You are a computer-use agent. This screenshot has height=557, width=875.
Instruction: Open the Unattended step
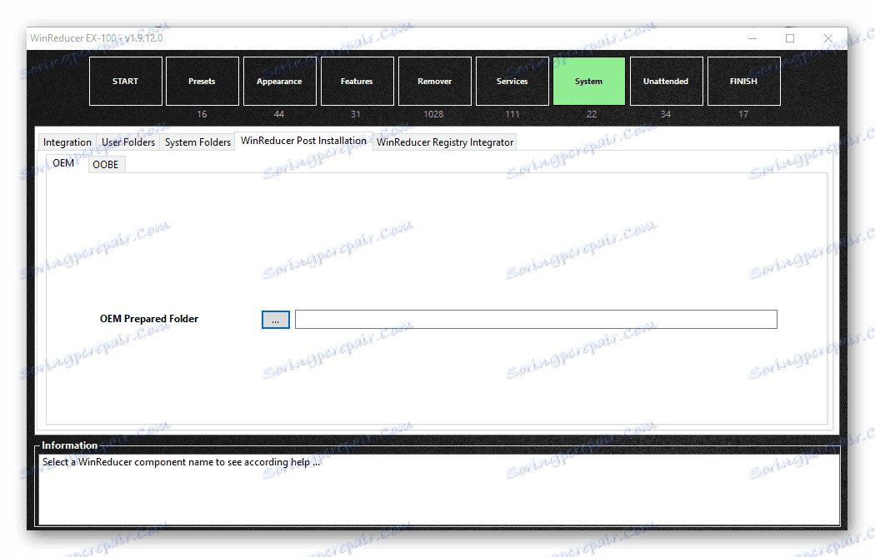667,81
